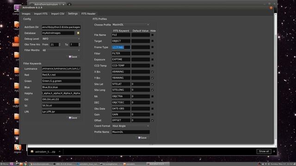
Task: Open the Debug Level dropdown
Action: coord(61,39)
